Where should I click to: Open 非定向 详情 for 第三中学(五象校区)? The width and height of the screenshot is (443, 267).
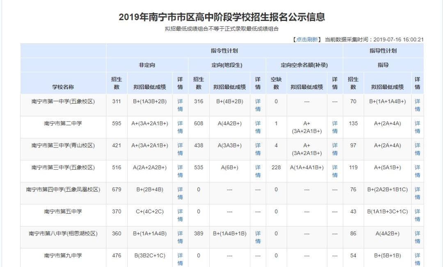pyautogui.click(x=180, y=171)
